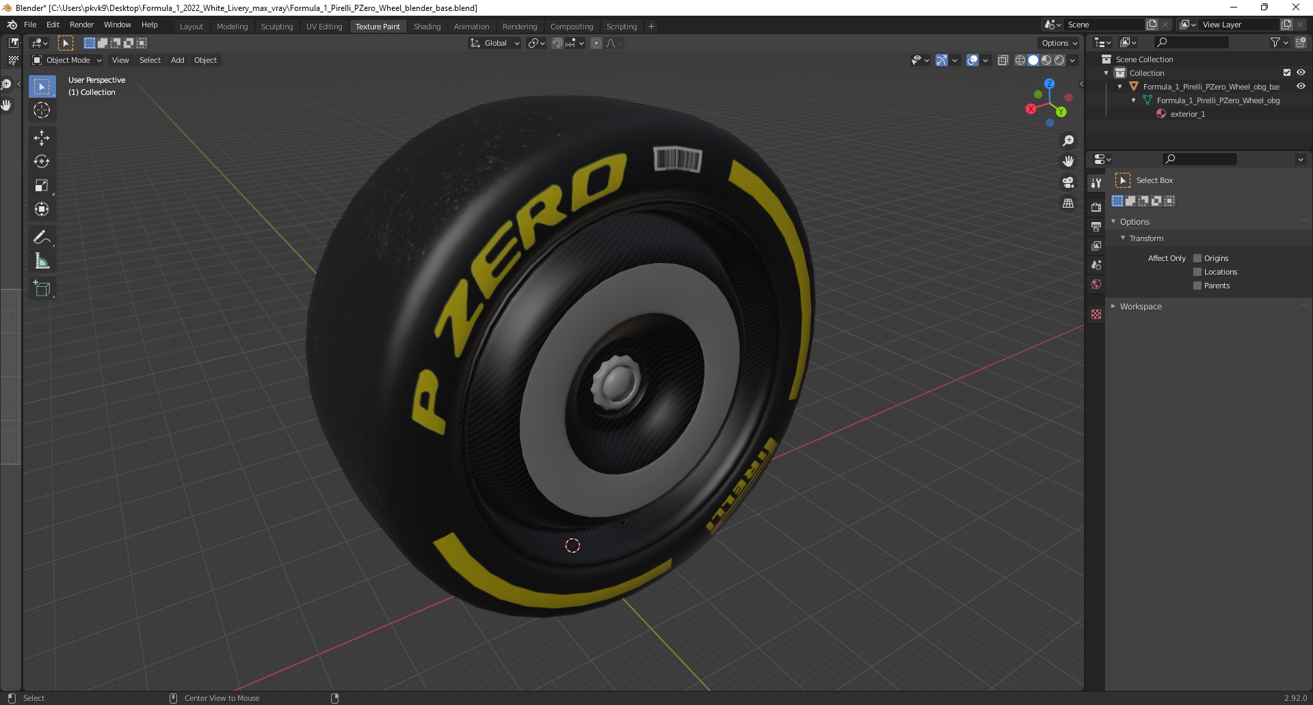Collapse the Collection tree item
The image size is (1313, 705).
pos(1106,73)
